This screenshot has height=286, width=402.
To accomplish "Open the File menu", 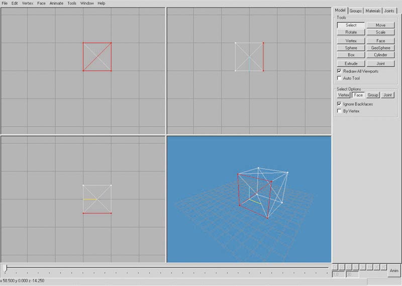I will [5, 4].
